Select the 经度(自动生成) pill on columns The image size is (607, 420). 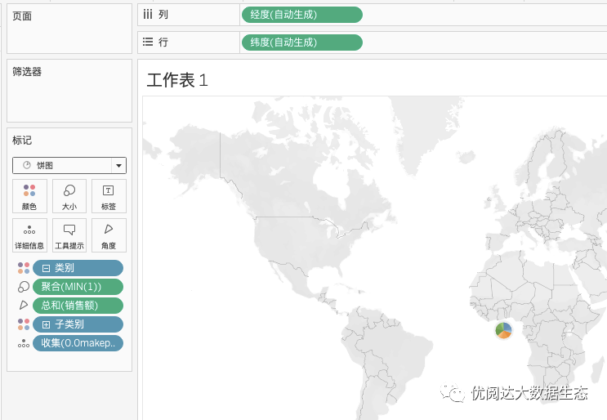tap(302, 15)
